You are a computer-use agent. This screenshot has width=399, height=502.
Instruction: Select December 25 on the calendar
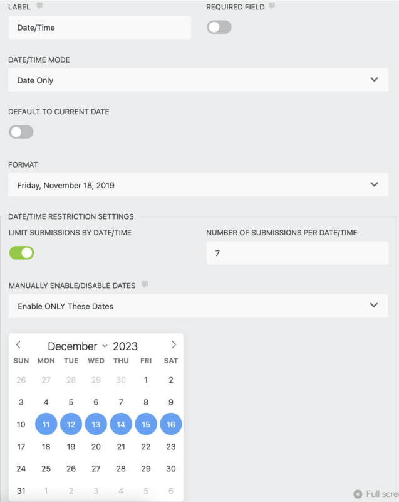tap(46, 469)
